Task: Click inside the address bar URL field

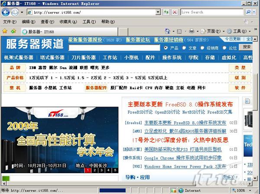Action: tap(94, 12)
